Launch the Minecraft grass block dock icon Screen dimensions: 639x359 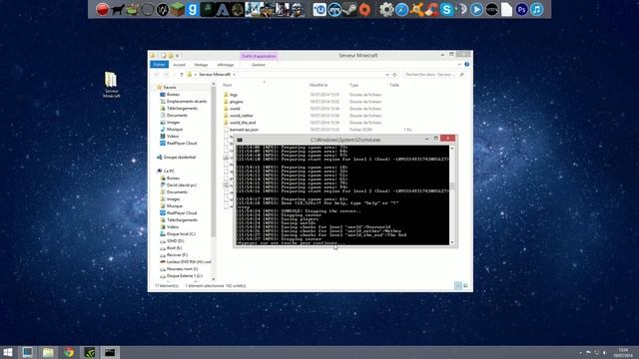tap(177, 9)
